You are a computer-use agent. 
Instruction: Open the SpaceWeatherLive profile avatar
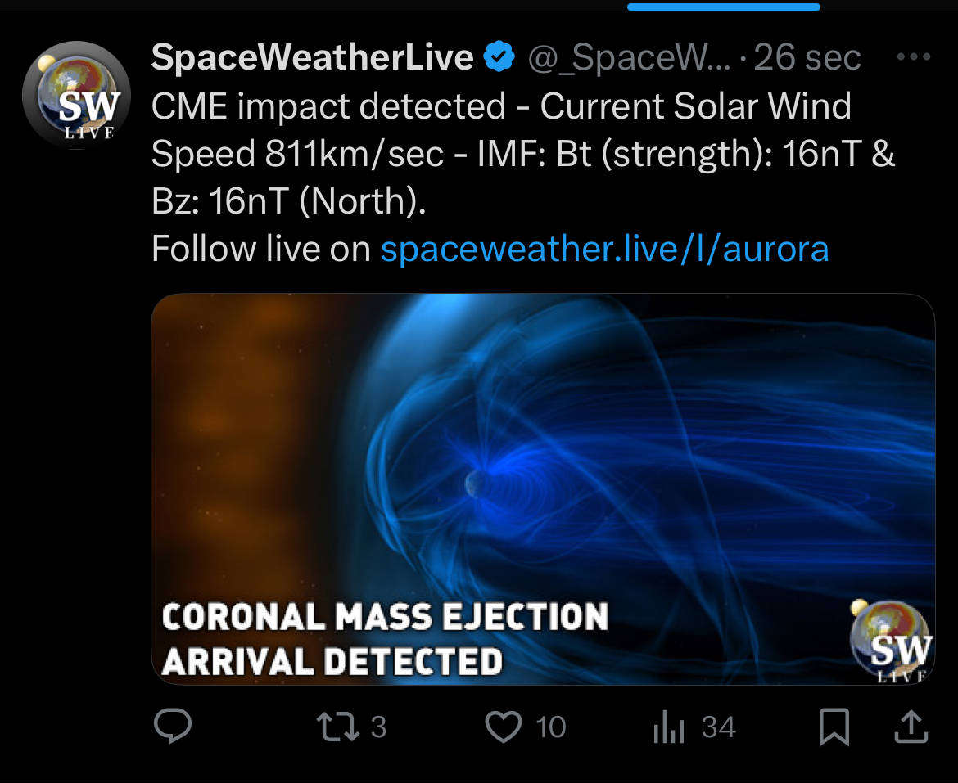point(75,94)
